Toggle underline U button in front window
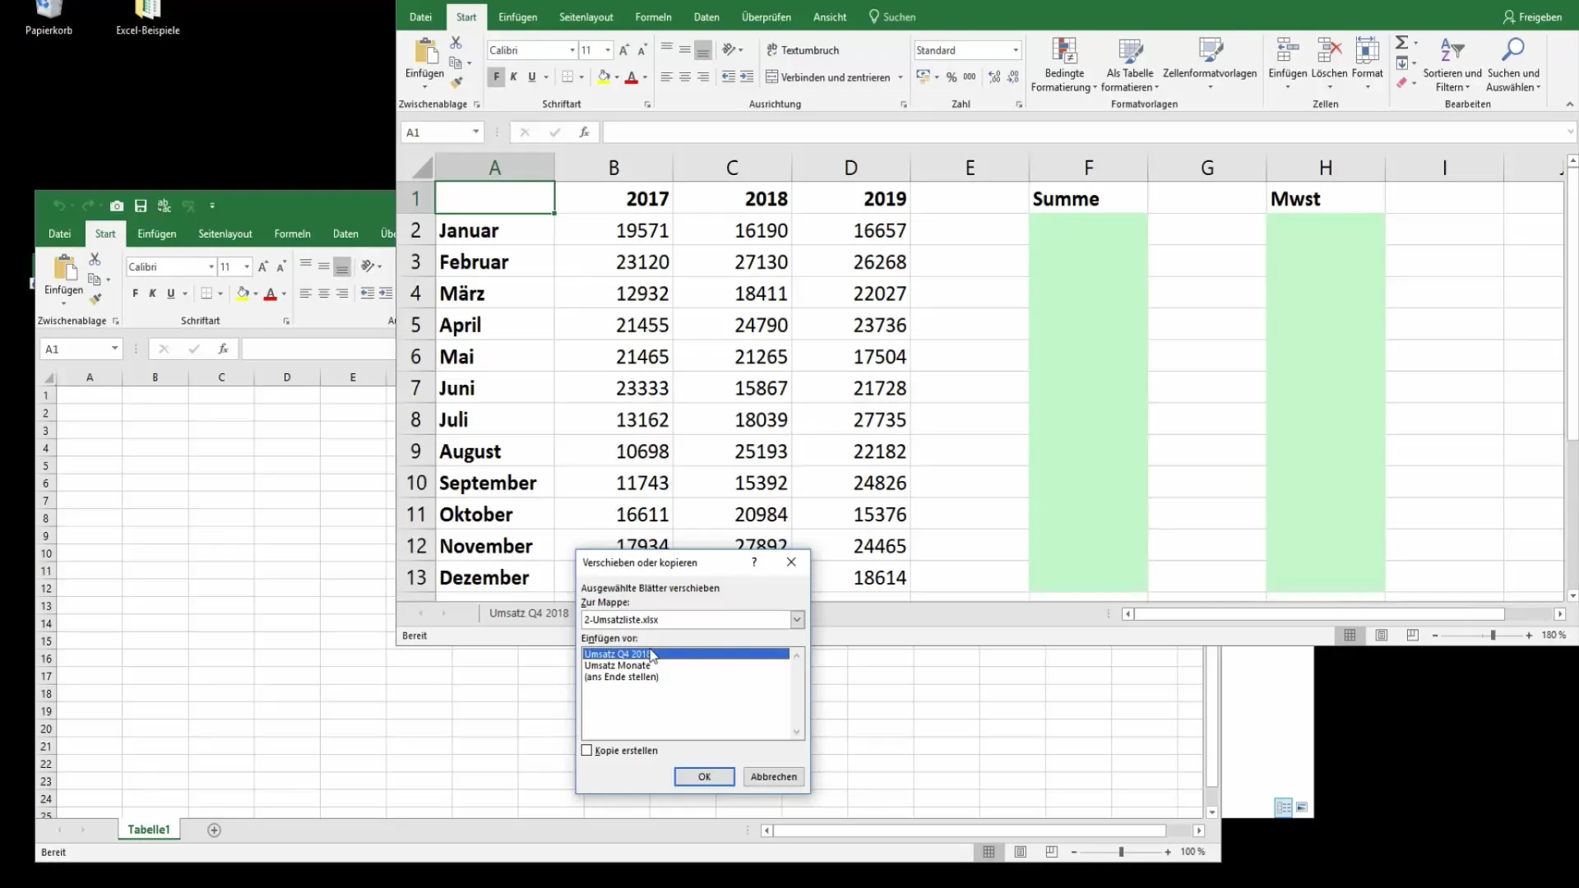 pos(532,76)
